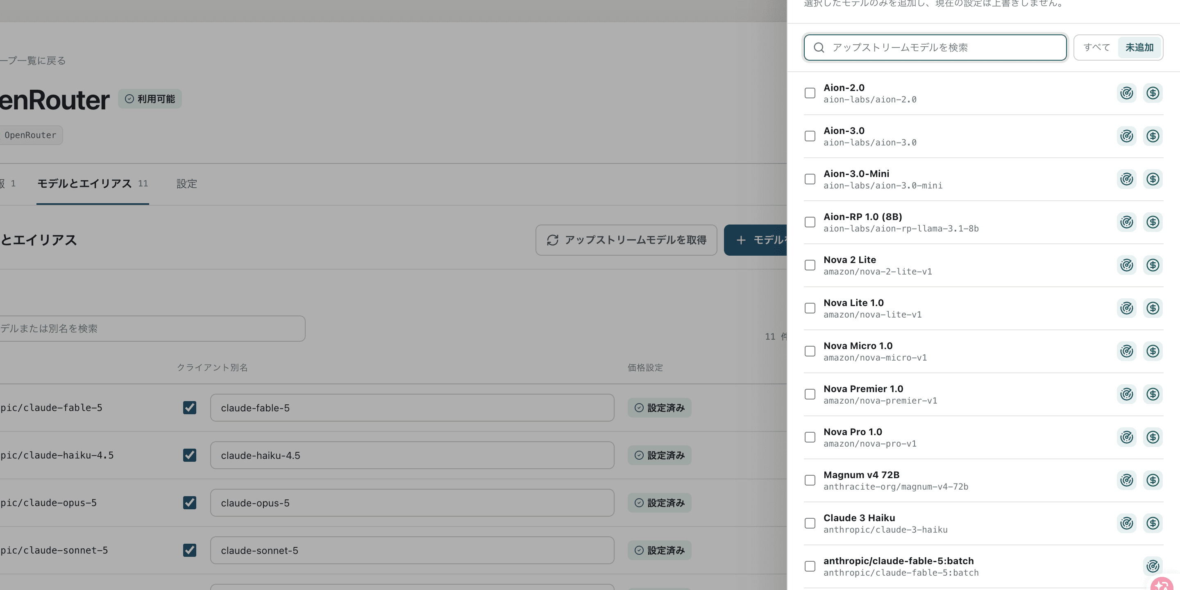This screenshot has height=590, width=1180.
Task: Click the dollar icon for Nova Micro 1.0
Action: (x=1153, y=352)
